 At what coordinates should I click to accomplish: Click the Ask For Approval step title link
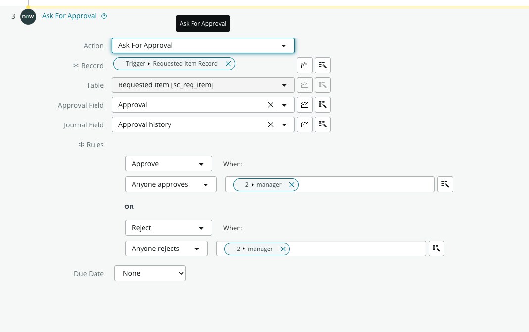69,15
